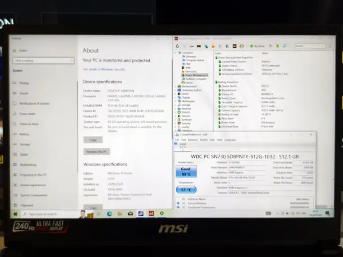
Task: Click the Designed Capacity row in AIDA64
Action: point(246,102)
